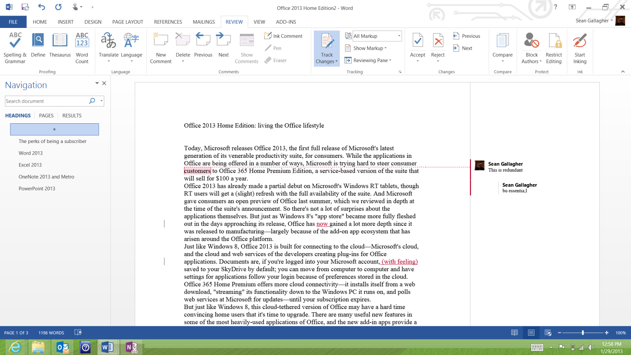Switch to the Page Layout tab

click(x=127, y=22)
